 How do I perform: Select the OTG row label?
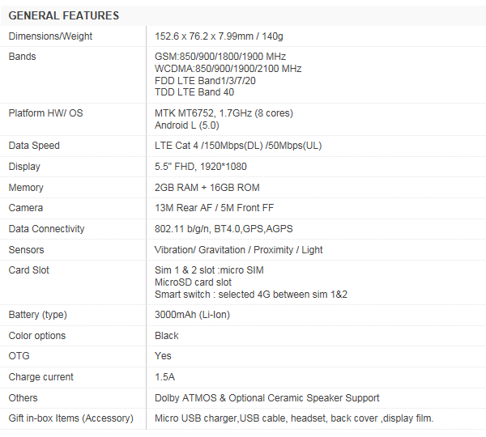pos(19,356)
